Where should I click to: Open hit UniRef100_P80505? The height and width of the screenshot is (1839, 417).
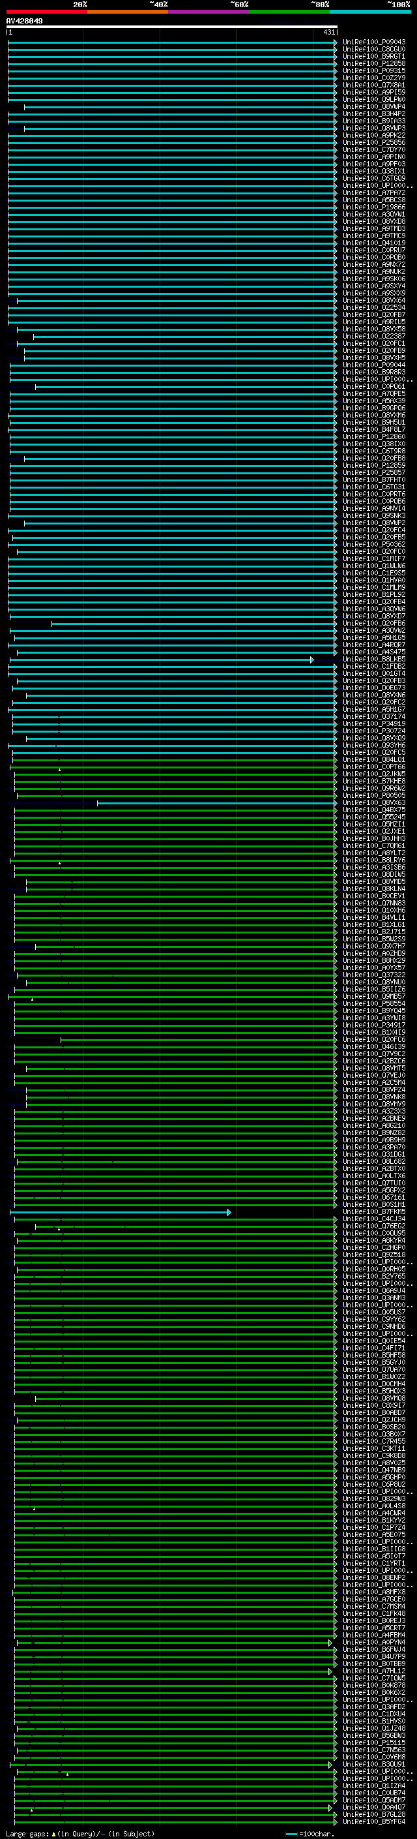pos(374,795)
